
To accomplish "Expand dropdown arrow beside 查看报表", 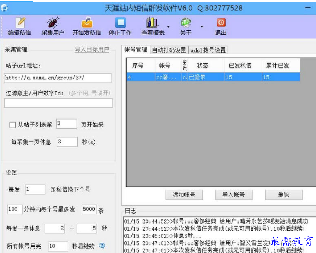I will click(169, 26).
